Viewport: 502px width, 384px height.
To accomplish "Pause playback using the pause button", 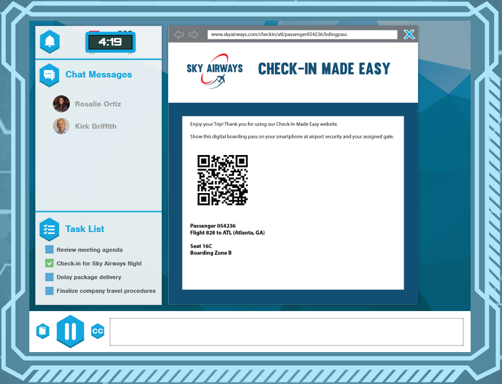I will [x=70, y=331].
